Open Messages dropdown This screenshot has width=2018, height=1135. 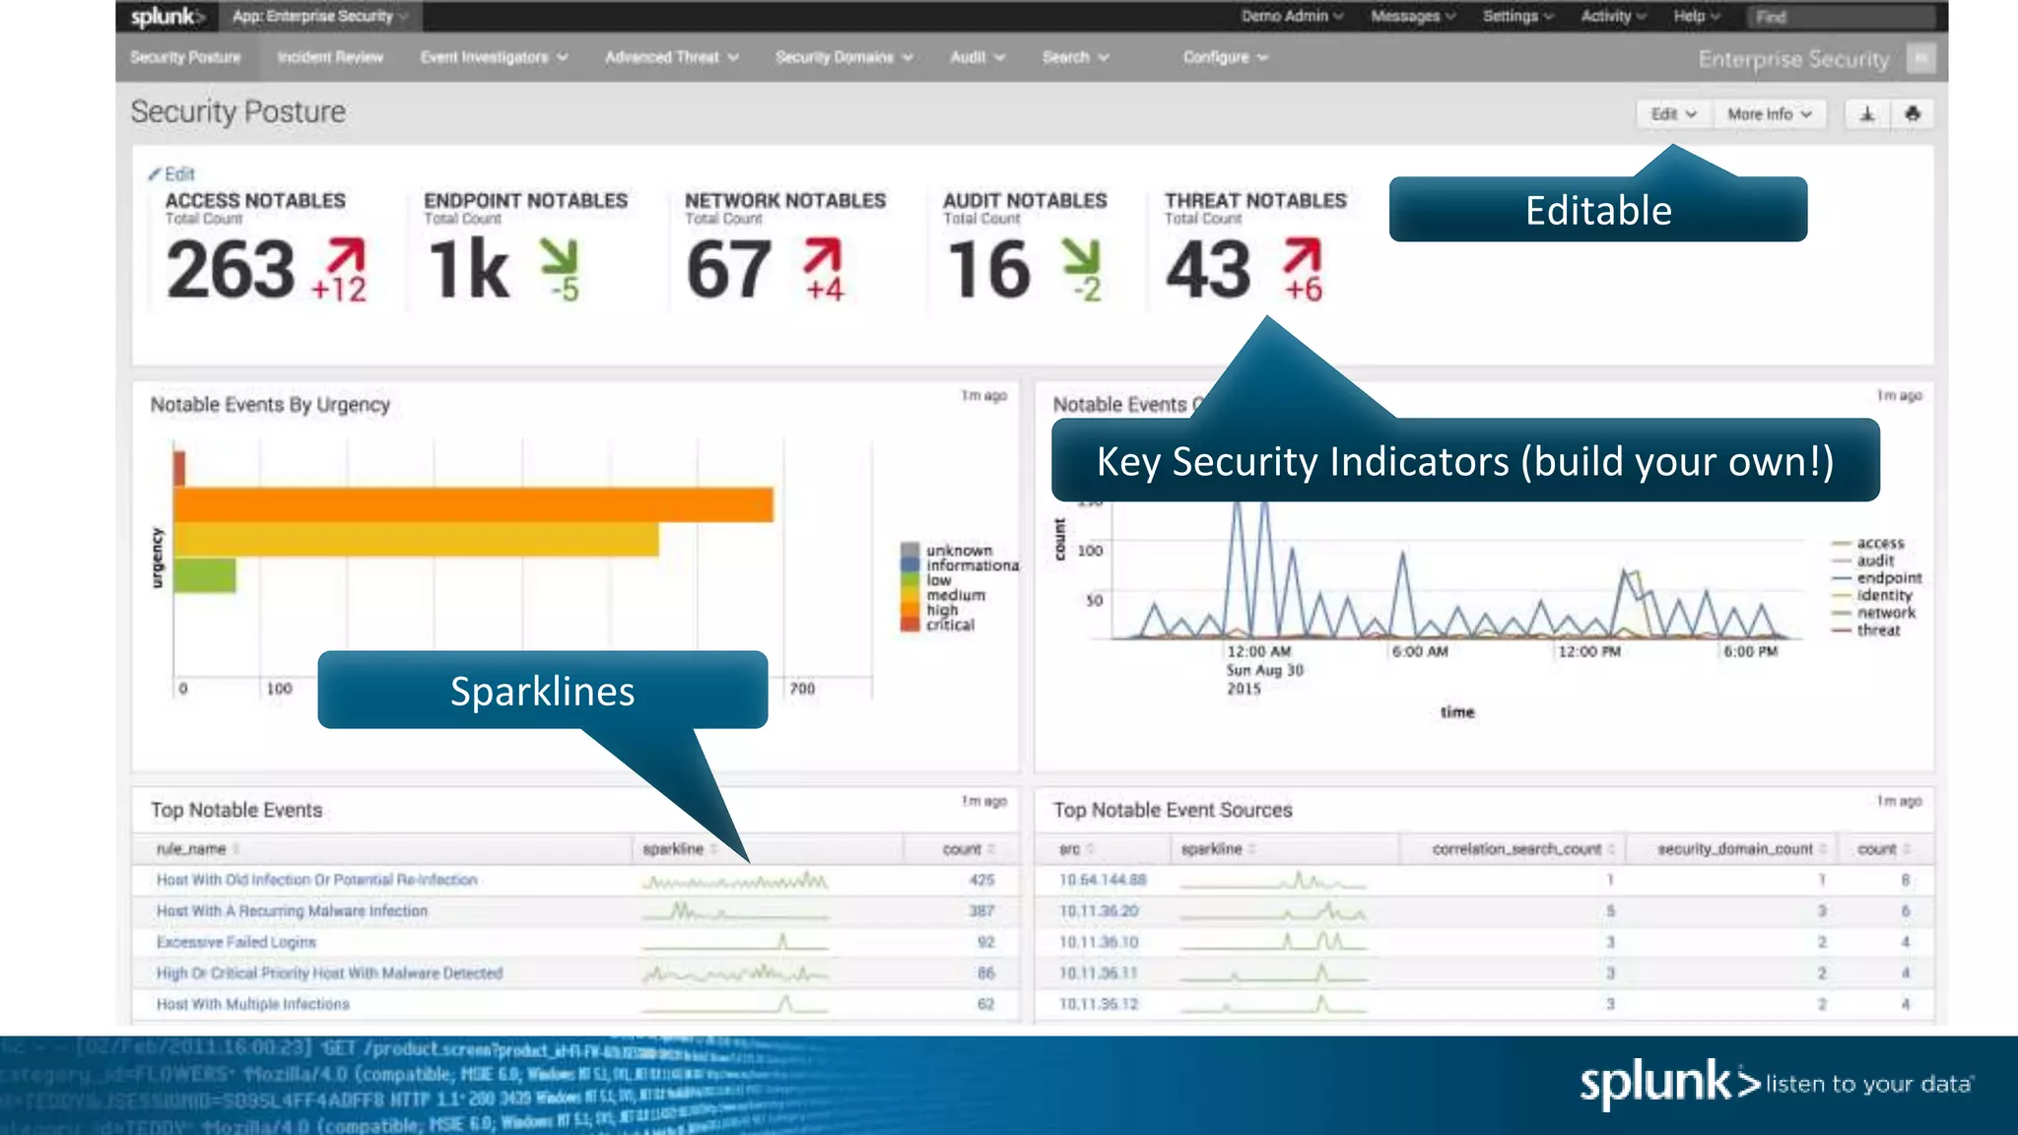pos(1413,17)
